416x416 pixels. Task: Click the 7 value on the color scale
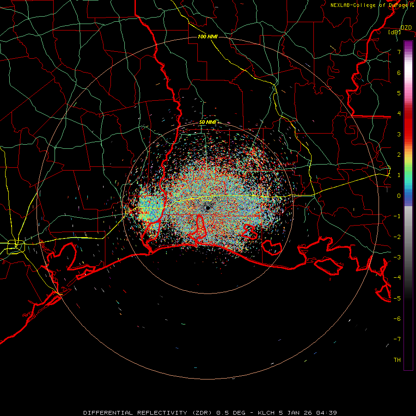coord(399,52)
